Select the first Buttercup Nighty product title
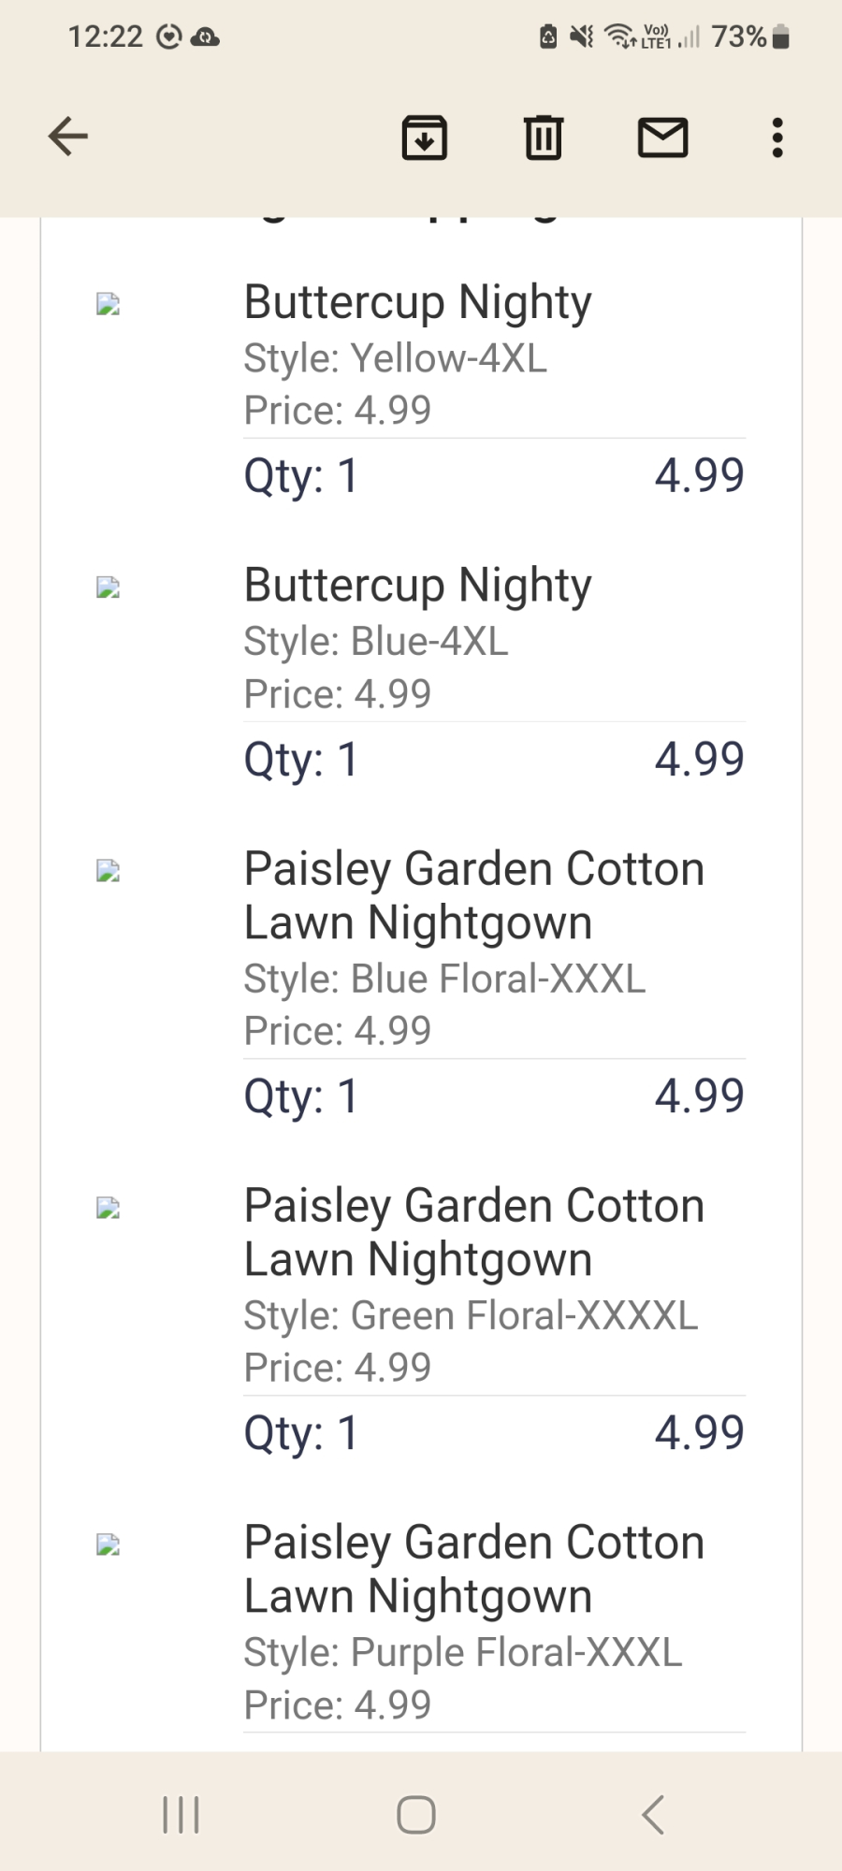 pyautogui.click(x=418, y=303)
